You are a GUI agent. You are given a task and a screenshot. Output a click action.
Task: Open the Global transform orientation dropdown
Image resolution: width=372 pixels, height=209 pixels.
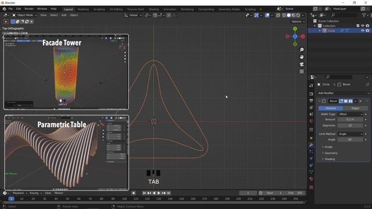pyautogui.click(x=133, y=15)
